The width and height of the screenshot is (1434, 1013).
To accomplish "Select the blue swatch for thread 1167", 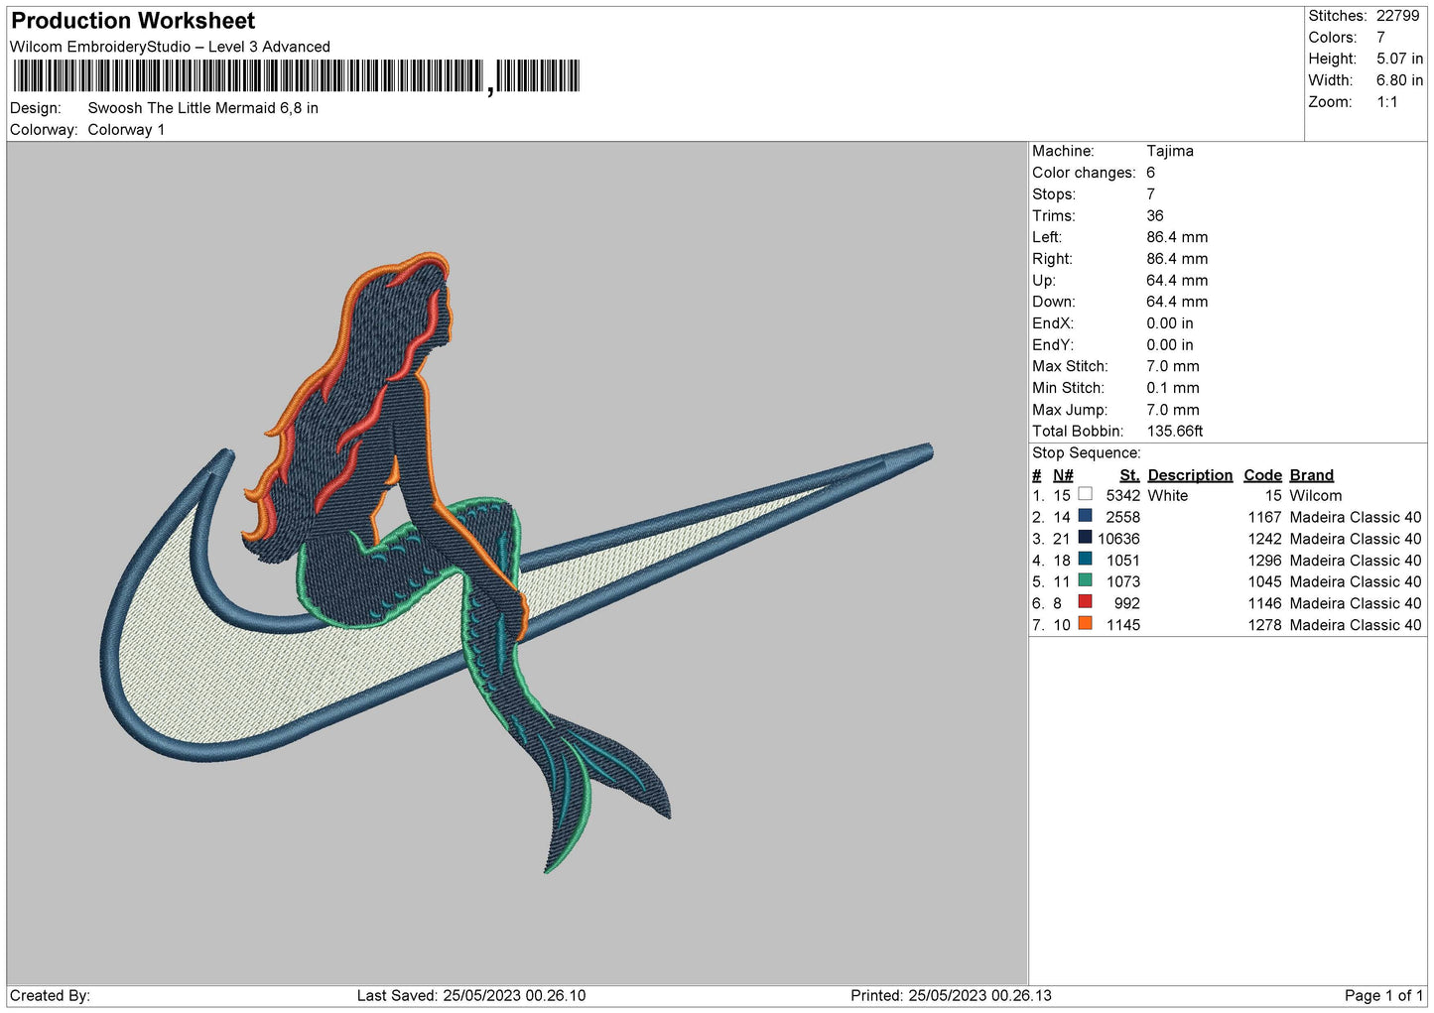I will click(x=1085, y=516).
